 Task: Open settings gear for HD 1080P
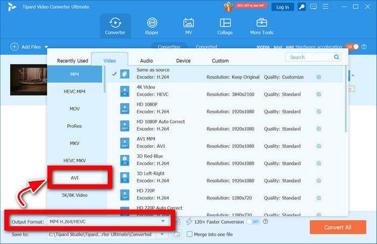point(319,112)
